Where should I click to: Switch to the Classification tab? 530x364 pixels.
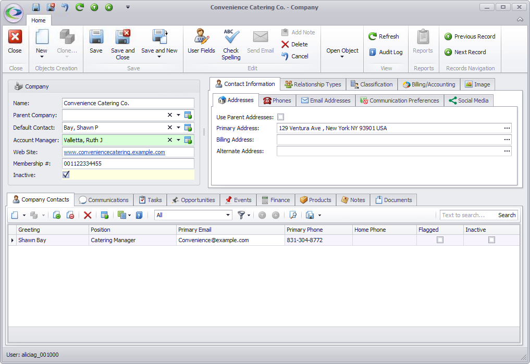372,84
